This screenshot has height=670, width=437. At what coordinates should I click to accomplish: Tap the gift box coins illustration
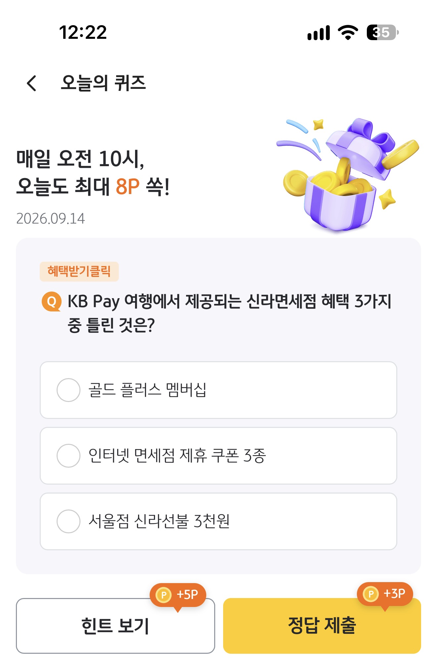348,174
